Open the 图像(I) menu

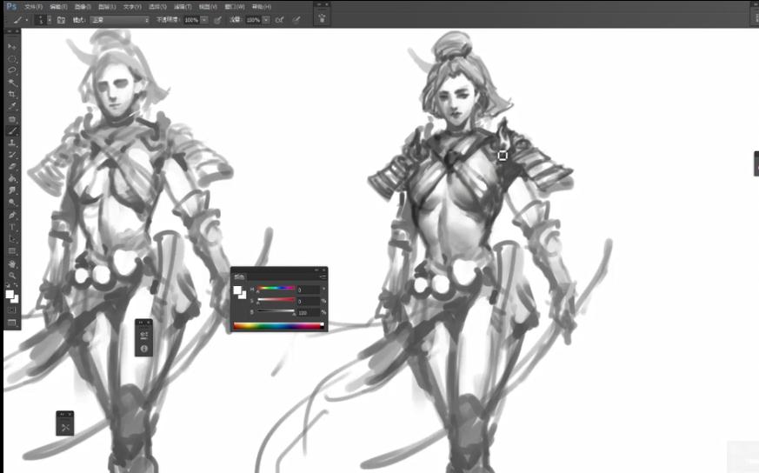83,7
